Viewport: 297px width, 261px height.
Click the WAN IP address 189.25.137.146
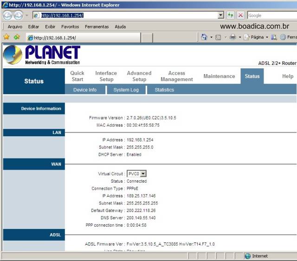141,196
